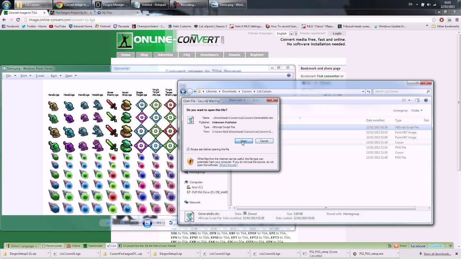
Task: Select Downloads in Explorer breadcrumb path
Action: pyautogui.click(x=229, y=91)
